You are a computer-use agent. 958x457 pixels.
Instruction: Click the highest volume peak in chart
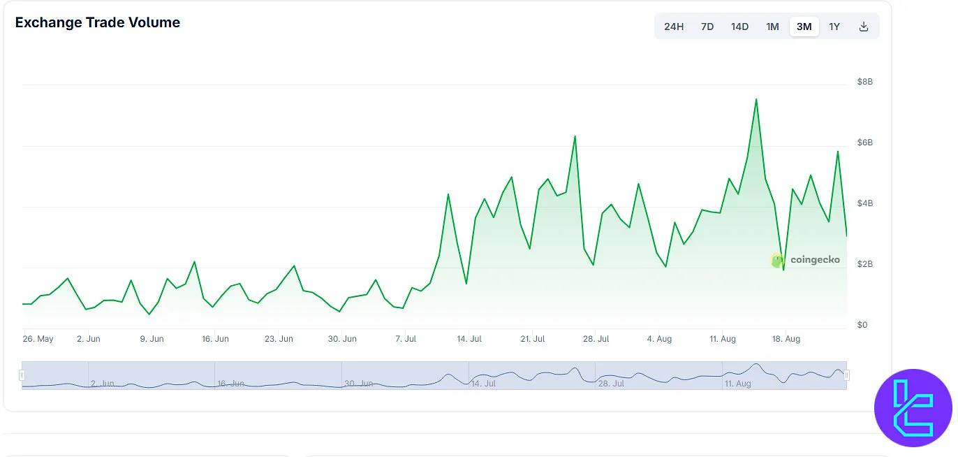tap(756, 99)
